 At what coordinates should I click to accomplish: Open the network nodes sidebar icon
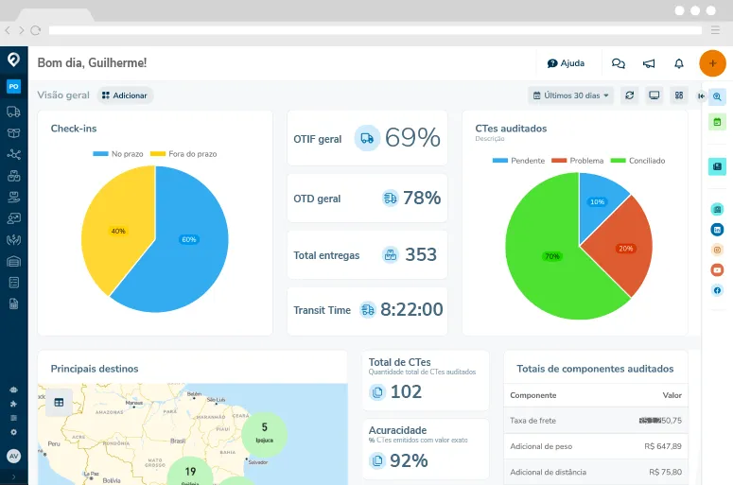[13, 154]
